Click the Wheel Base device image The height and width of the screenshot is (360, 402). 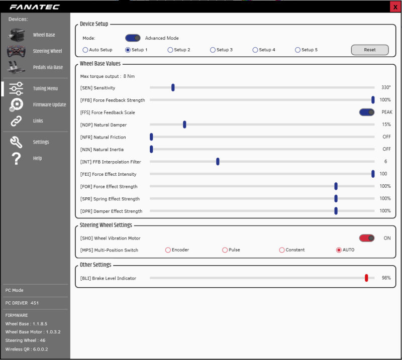[x=17, y=35]
